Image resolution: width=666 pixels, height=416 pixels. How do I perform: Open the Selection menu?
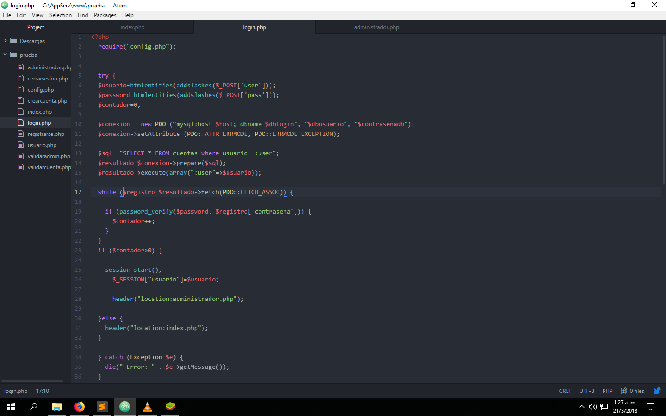pos(61,15)
